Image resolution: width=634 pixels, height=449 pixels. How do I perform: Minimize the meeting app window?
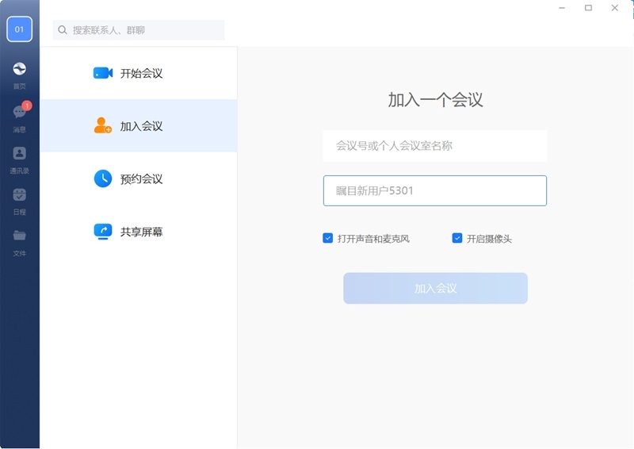[562, 8]
